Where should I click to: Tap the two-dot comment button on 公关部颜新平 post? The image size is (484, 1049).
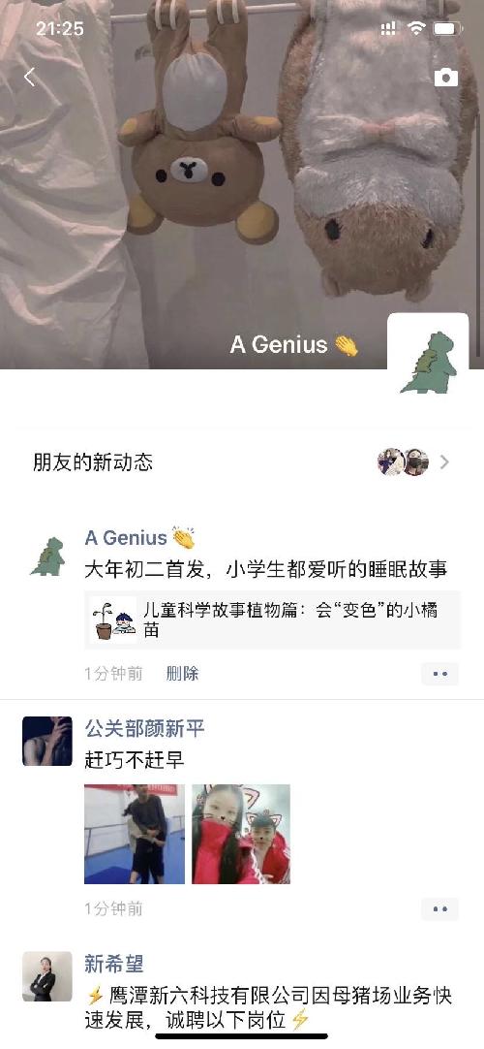point(439,909)
